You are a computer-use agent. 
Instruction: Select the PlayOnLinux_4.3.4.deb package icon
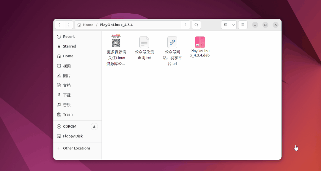[x=200, y=42]
